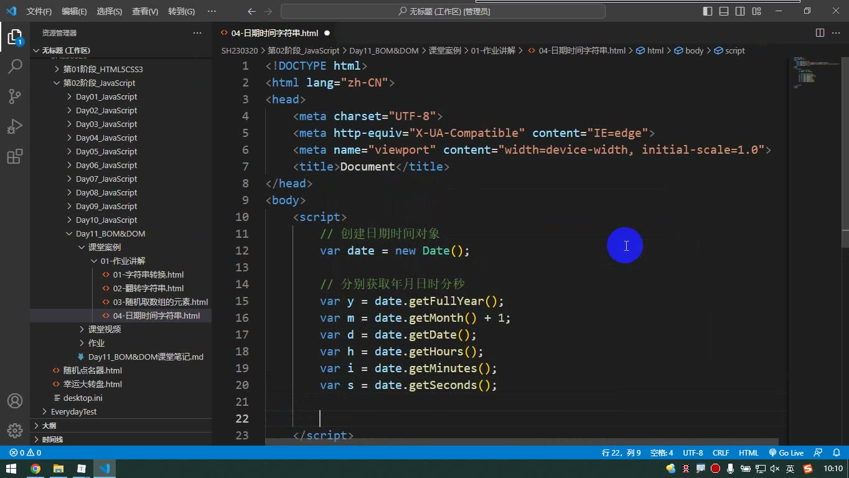This screenshot has width=849, height=478.
Task: Toggle the primary side bar layout button
Action: [708, 11]
